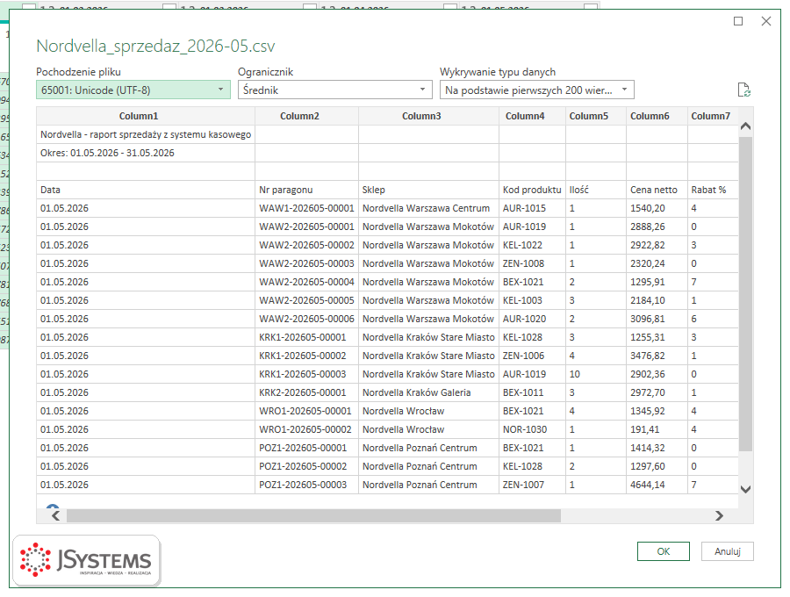The width and height of the screenshot is (790, 597).
Task: Expand the Ogranicznik delimiter dropdown
Action: 335,90
